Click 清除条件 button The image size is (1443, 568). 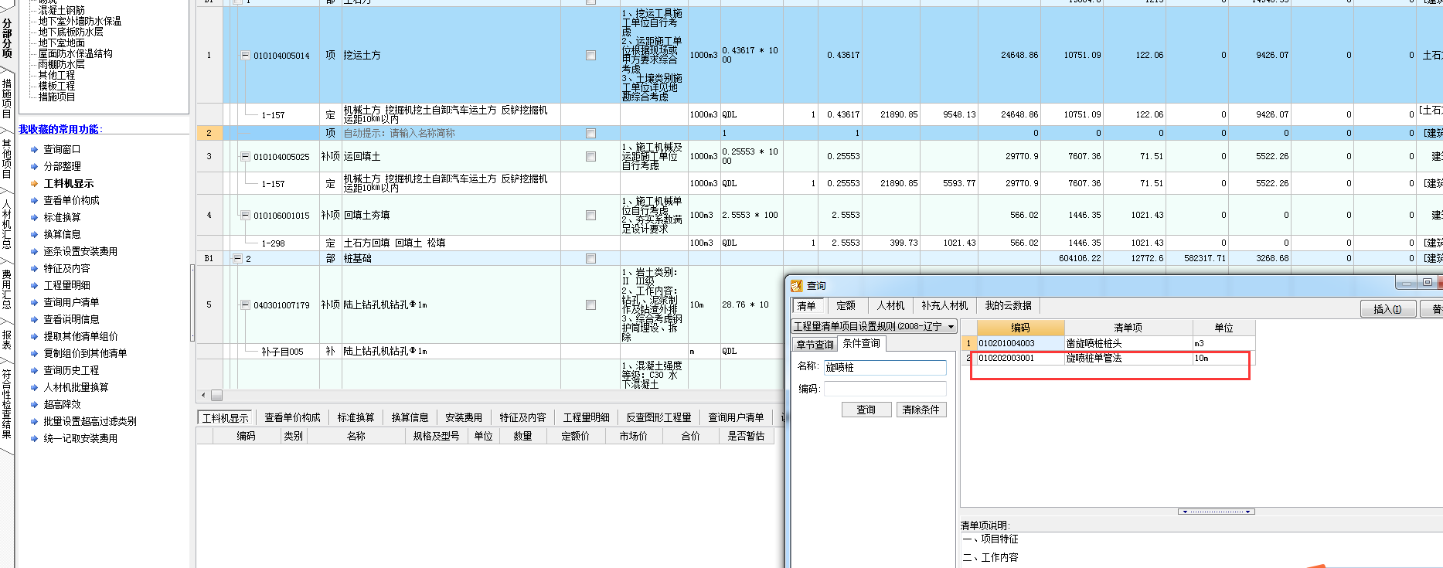[x=921, y=410]
